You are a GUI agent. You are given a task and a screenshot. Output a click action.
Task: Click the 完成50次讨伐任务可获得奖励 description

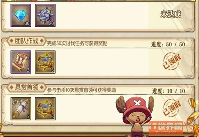point(77,43)
